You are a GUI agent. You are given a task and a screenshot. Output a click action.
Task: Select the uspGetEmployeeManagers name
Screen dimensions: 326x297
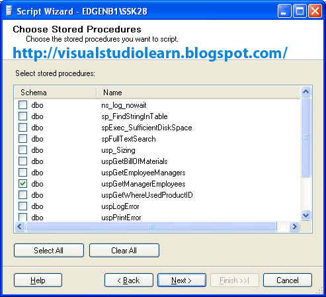(x=143, y=173)
